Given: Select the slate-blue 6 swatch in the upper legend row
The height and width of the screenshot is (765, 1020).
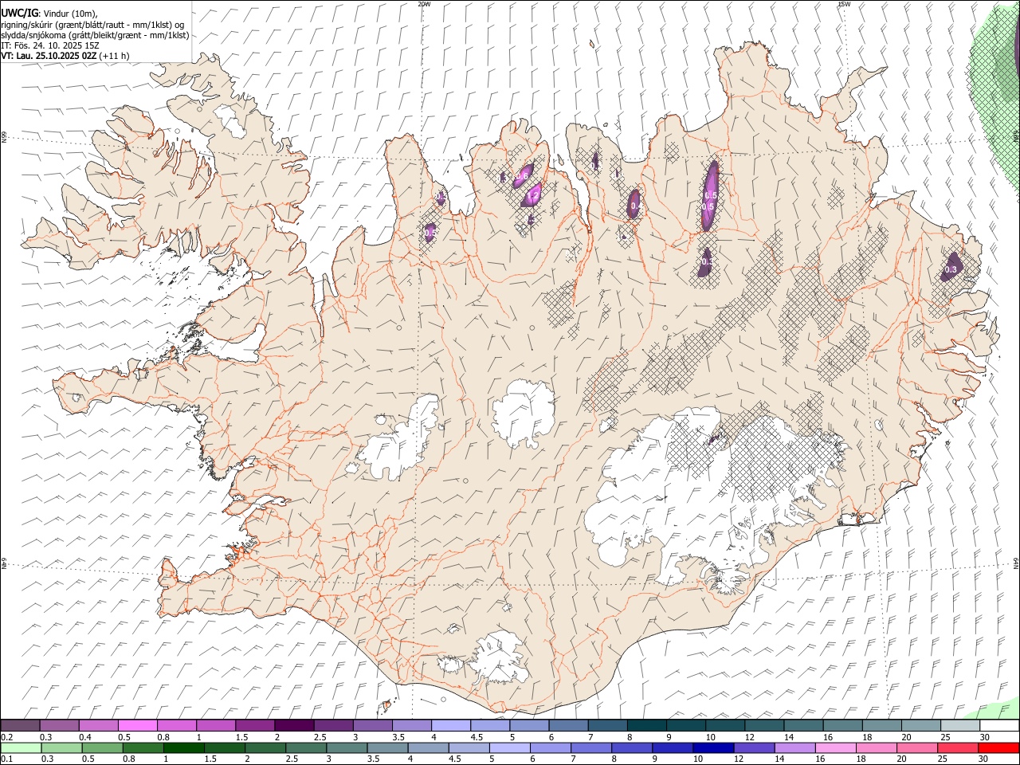Looking at the screenshot, I should tap(568, 726).
